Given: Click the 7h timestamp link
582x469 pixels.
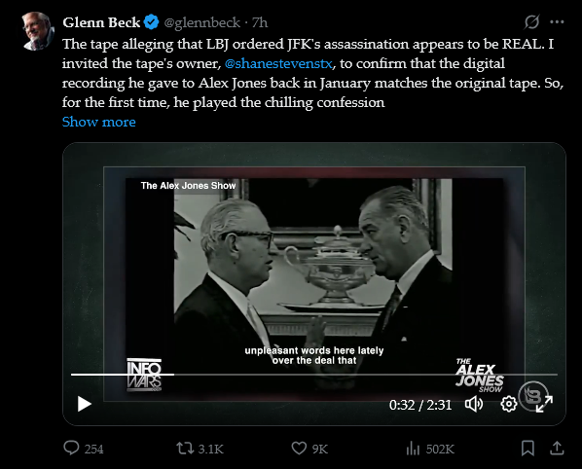Looking at the screenshot, I should click(x=260, y=23).
